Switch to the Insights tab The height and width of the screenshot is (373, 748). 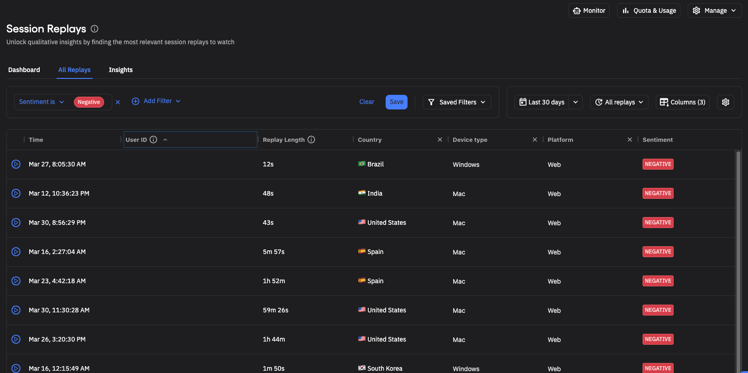pyautogui.click(x=120, y=70)
